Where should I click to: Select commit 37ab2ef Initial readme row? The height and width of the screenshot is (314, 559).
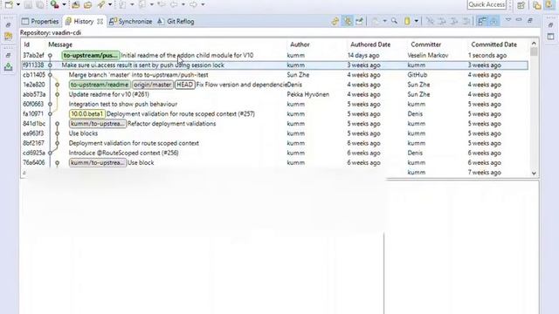pos(274,56)
